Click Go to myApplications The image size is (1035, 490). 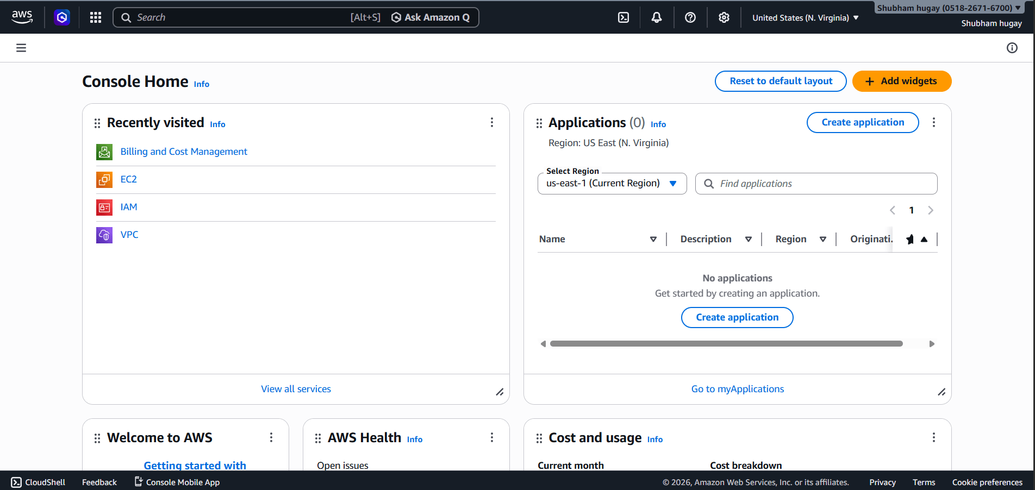click(738, 389)
